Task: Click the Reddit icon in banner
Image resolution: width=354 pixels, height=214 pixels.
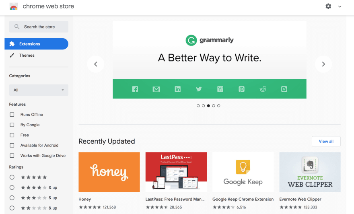Action: coord(263,89)
